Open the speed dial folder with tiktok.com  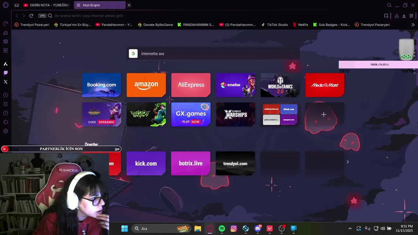(x=280, y=114)
